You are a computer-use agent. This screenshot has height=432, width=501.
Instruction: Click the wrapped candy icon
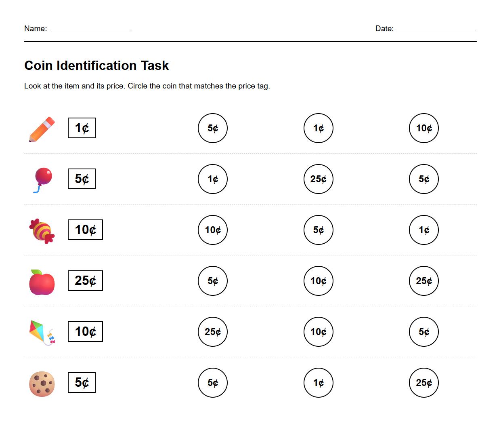click(x=42, y=231)
